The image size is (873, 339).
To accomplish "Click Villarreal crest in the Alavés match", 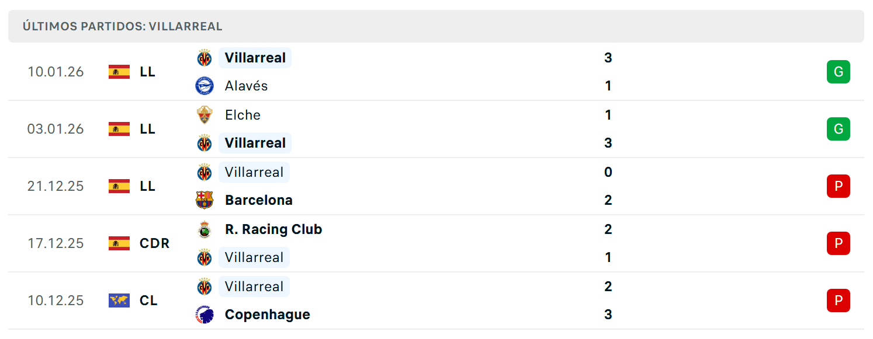I will coord(205,58).
